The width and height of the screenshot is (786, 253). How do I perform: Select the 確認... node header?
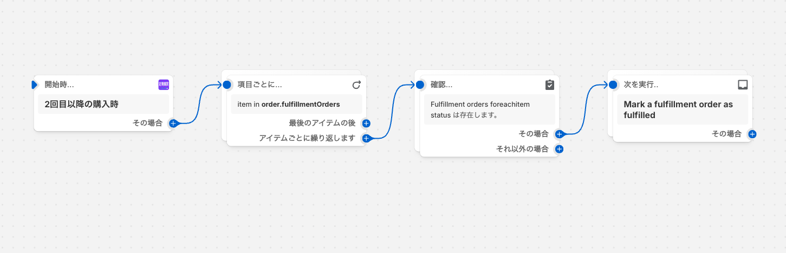click(x=477, y=85)
